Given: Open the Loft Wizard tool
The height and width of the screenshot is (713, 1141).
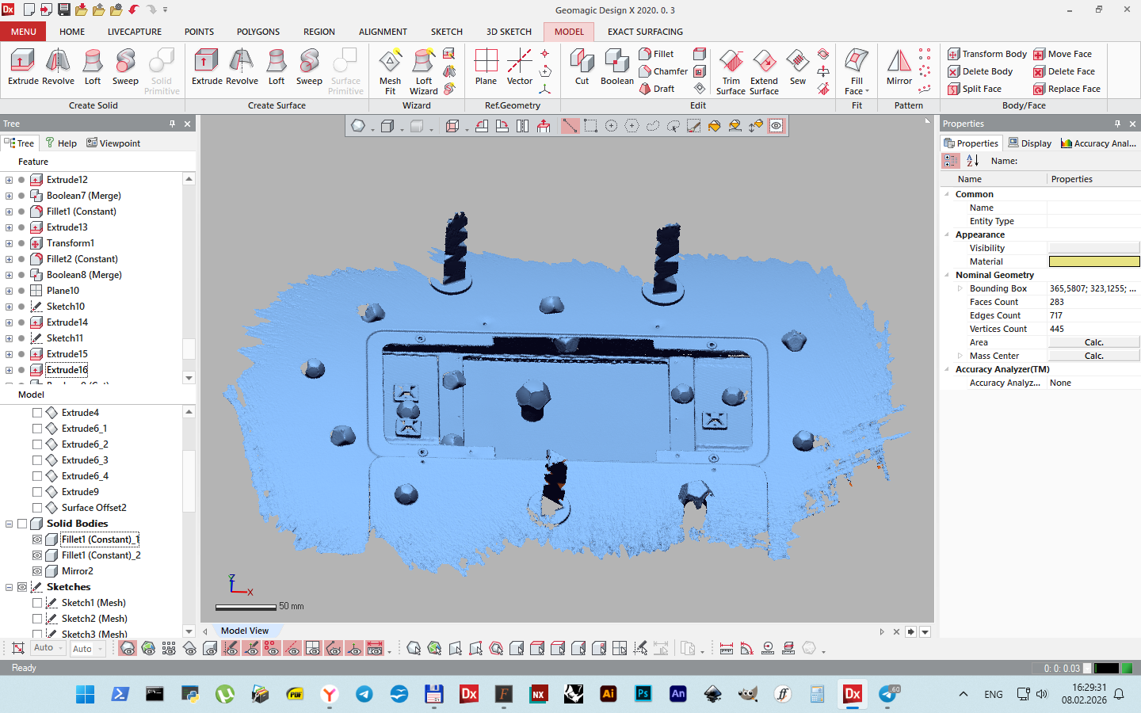Looking at the screenshot, I should coord(424,71).
